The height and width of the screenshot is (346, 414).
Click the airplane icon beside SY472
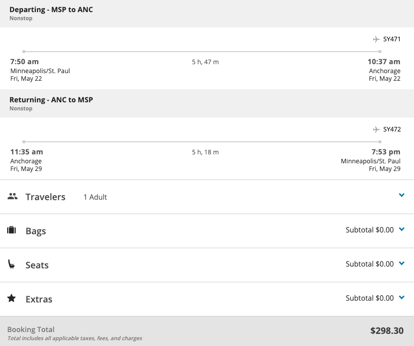pyautogui.click(x=376, y=130)
